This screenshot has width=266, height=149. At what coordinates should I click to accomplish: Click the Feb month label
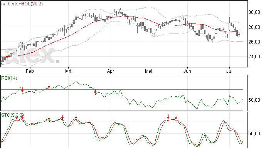click(30, 71)
